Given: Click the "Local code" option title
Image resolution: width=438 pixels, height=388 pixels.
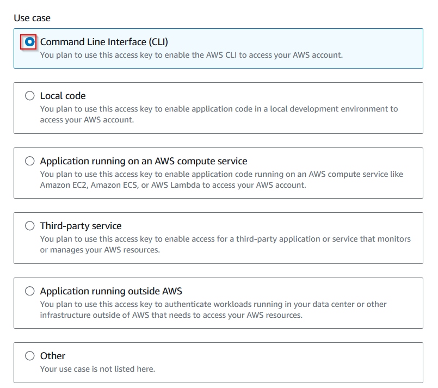Looking at the screenshot, I should coord(63,96).
